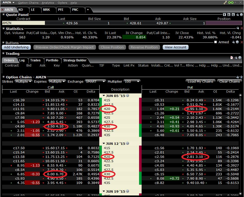Click the T icon in Quote Panel header
Screen dimensions: 244x197
[x=225, y=15]
